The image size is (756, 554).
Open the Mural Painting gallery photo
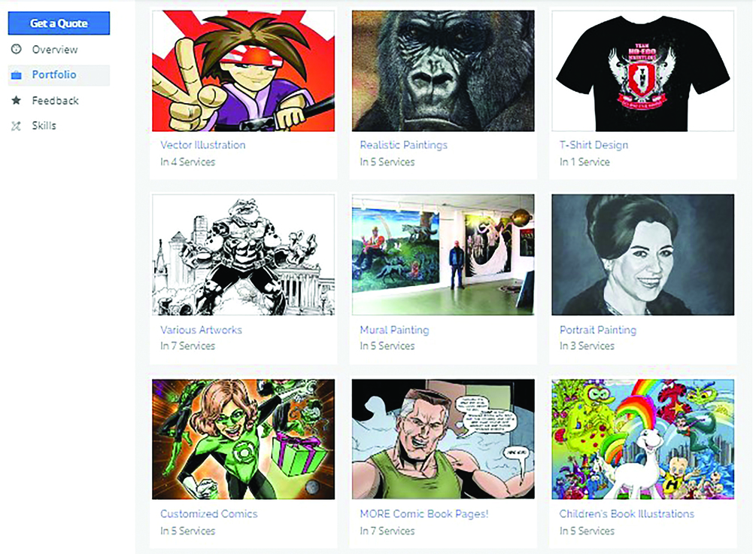pyautogui.click(x=443, y=255)
